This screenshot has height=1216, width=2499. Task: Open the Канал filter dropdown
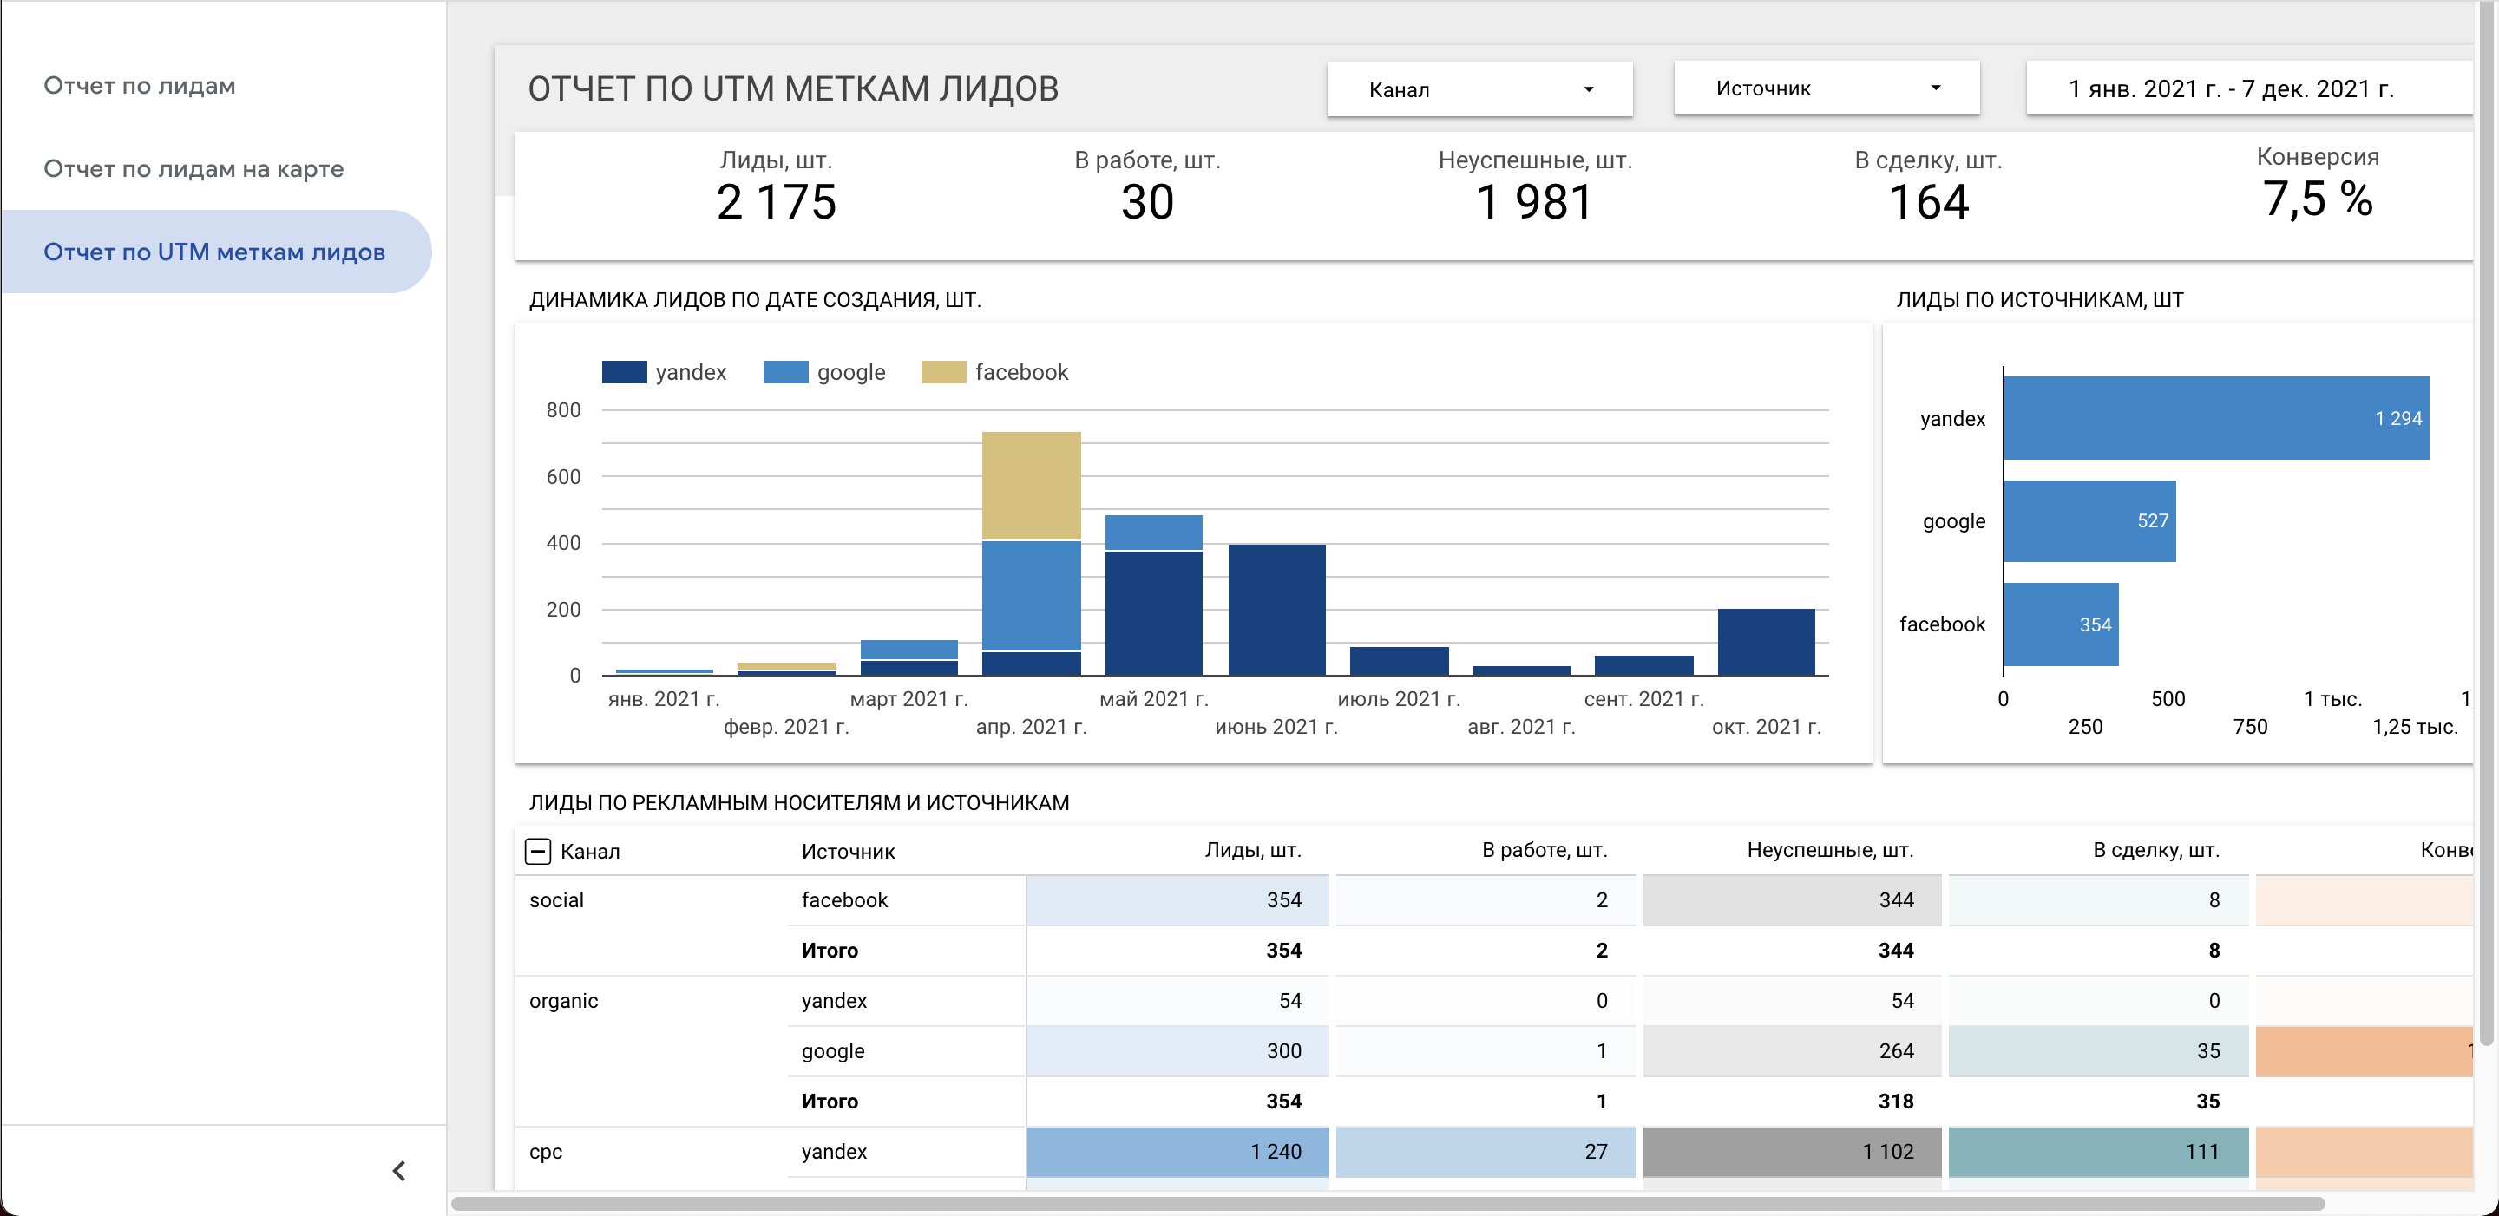(x=1479, y=89)
